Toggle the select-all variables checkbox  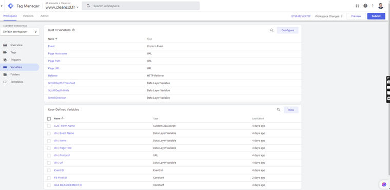(49, 119)
